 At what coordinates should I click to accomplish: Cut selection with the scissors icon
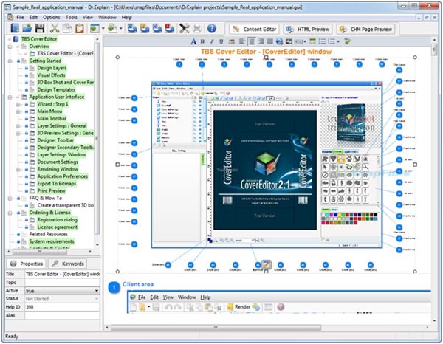(54, 29)
